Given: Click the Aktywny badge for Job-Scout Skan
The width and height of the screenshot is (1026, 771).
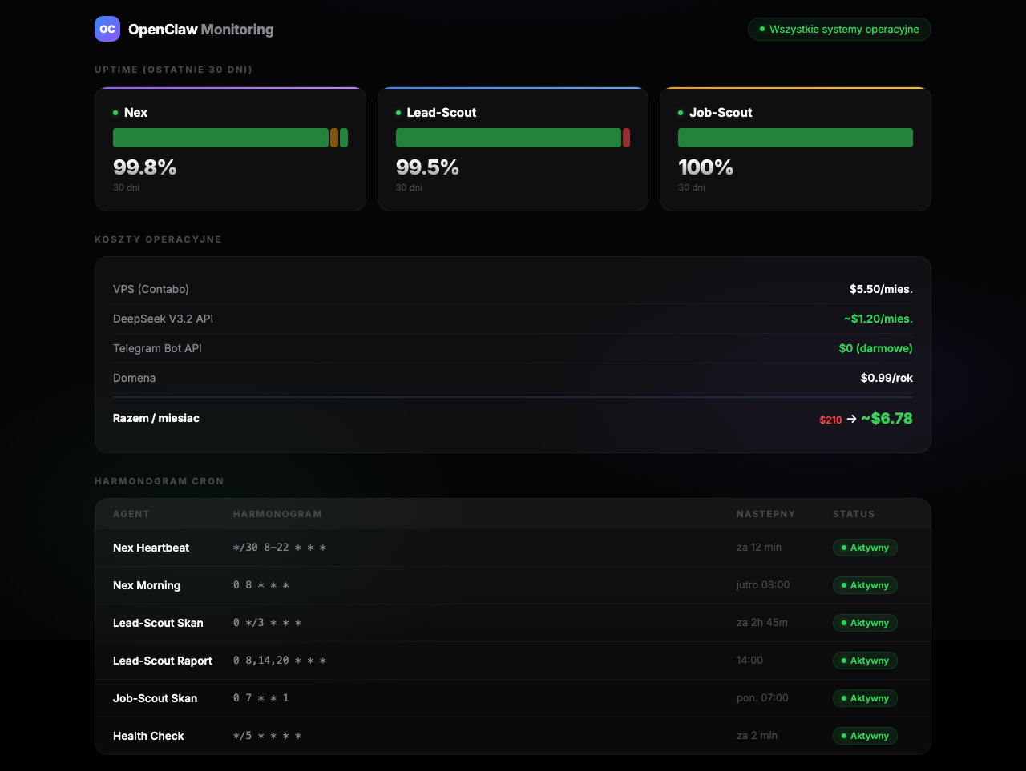Looking at the screenshot, I should [865, 698].
